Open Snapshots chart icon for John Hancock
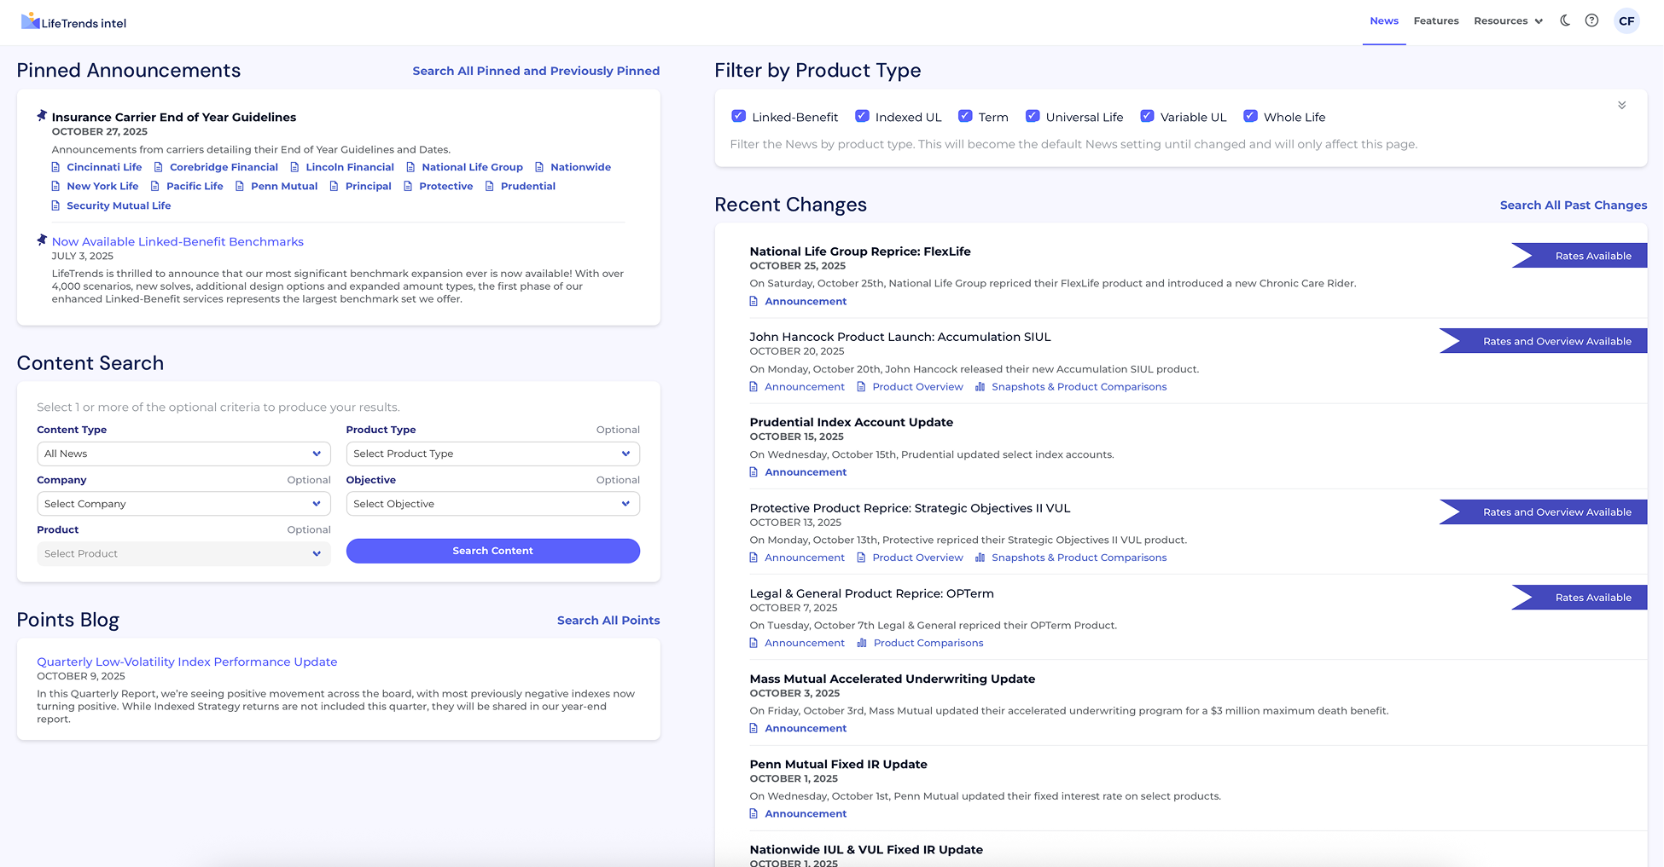 [980, 387]
